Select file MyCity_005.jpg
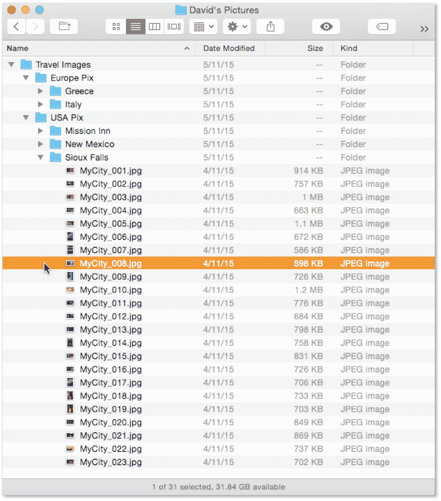Viewport: 441px width, 501px height. pos(218,224)
